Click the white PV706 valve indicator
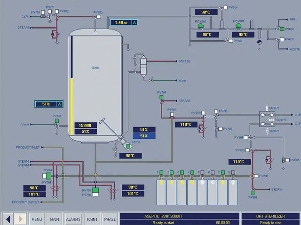Viewport: 301px width, 225px height. pyautogui.click(x=95, y=195)
